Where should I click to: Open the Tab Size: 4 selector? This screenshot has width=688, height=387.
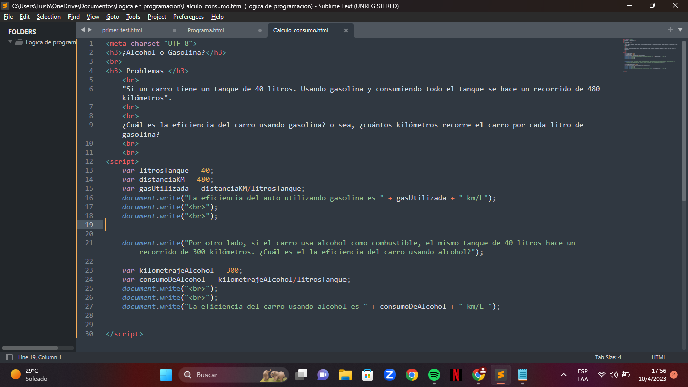pos(608,357)
